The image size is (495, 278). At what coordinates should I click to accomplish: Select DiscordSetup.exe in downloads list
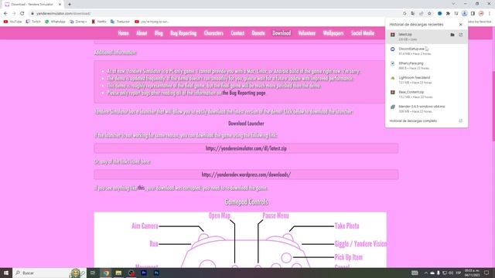pyautogui.click(x=426, y=51)
